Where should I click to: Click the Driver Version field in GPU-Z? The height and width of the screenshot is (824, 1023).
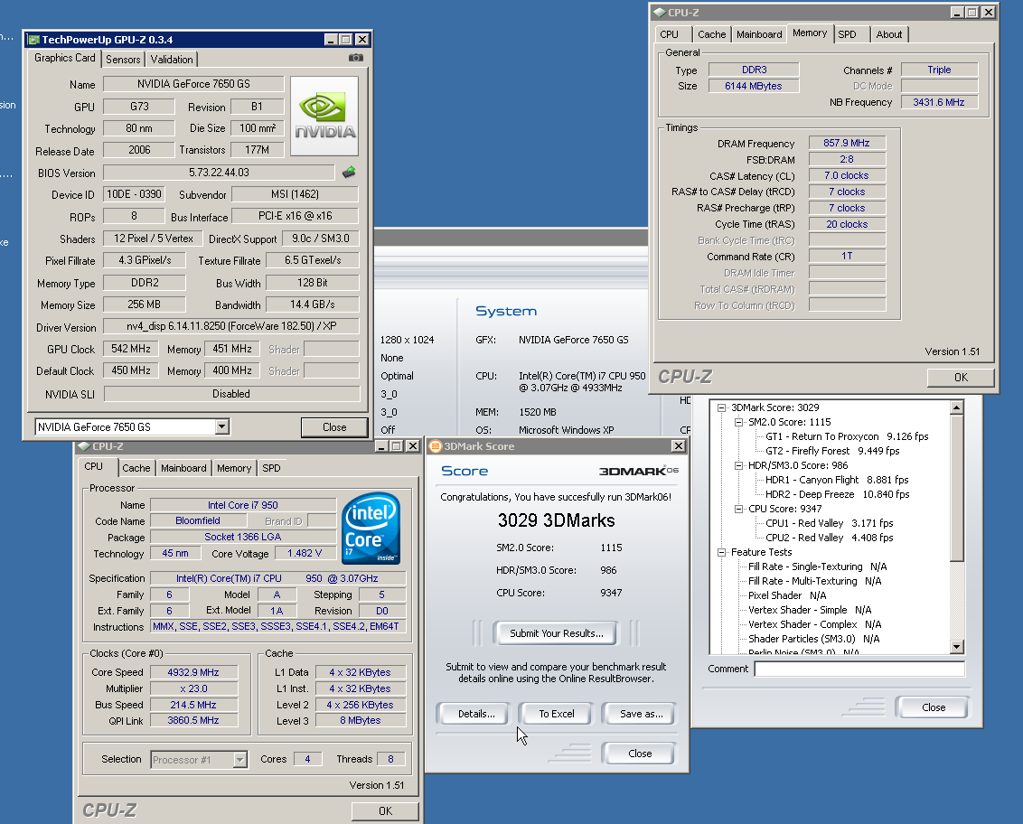(231, 325)
